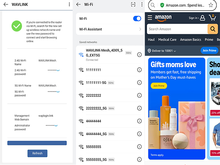Open Wi-Fi Assistant
Viewport: 220px width, 165px height.
point(110,29)
